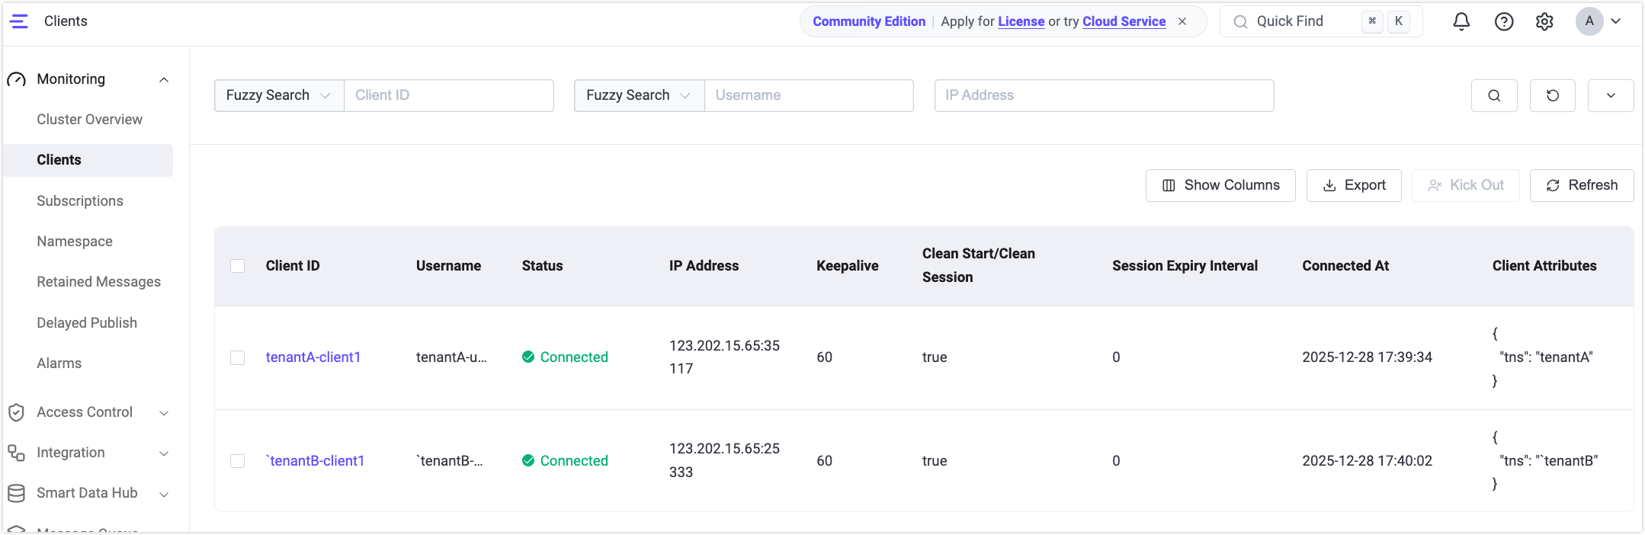Click username cell `tenantB-...

450,461
